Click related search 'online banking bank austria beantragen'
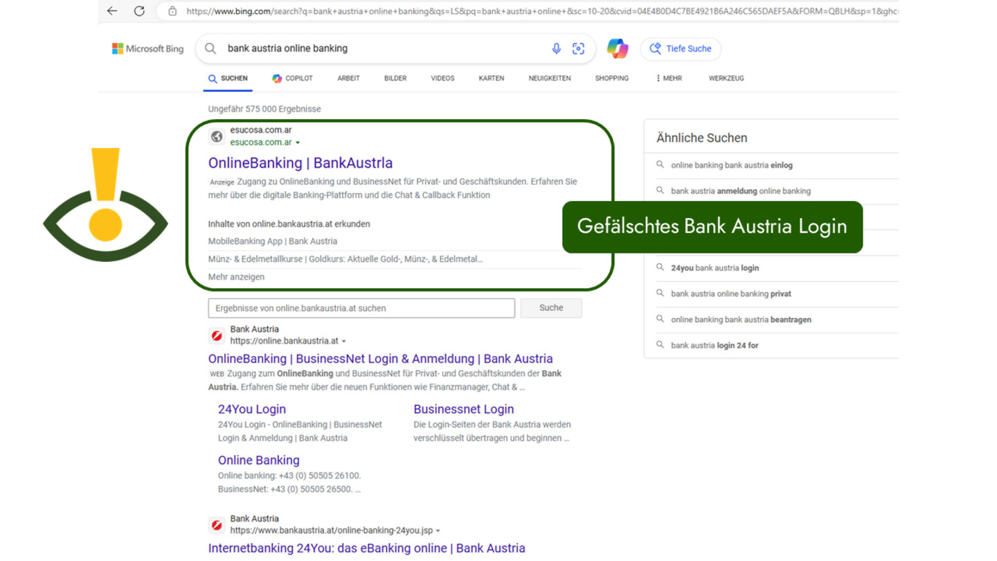The width and height of the screenshot is (997, 561). pos(741,319)
